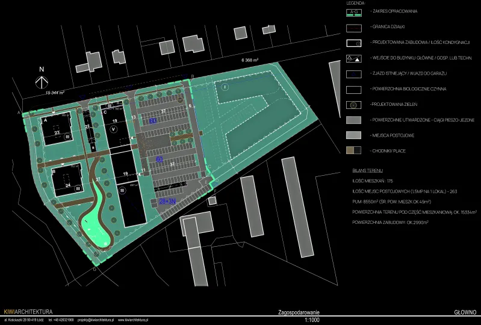
Task: Select the garage entry legend symbol
Action: 356,73
